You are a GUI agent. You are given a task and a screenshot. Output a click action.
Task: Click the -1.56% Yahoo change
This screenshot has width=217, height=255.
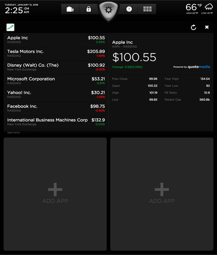(100, 97)
